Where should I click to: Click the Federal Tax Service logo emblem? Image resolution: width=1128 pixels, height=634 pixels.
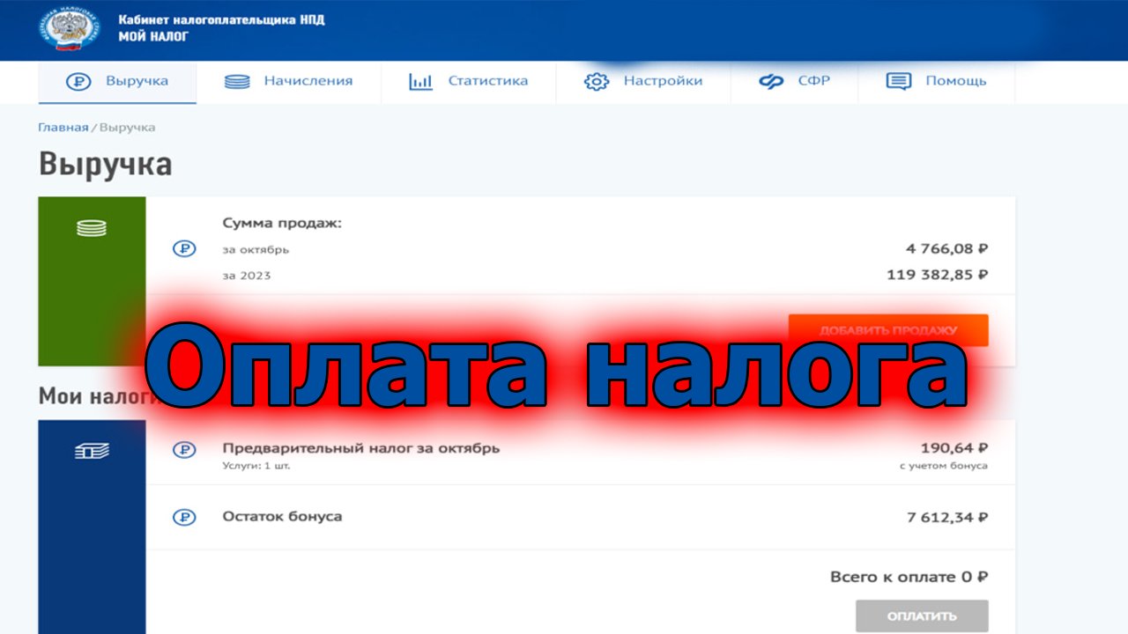point(70,28)
